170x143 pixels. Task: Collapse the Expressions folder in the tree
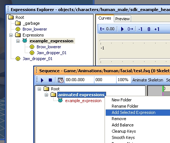[x=11, y=35]
